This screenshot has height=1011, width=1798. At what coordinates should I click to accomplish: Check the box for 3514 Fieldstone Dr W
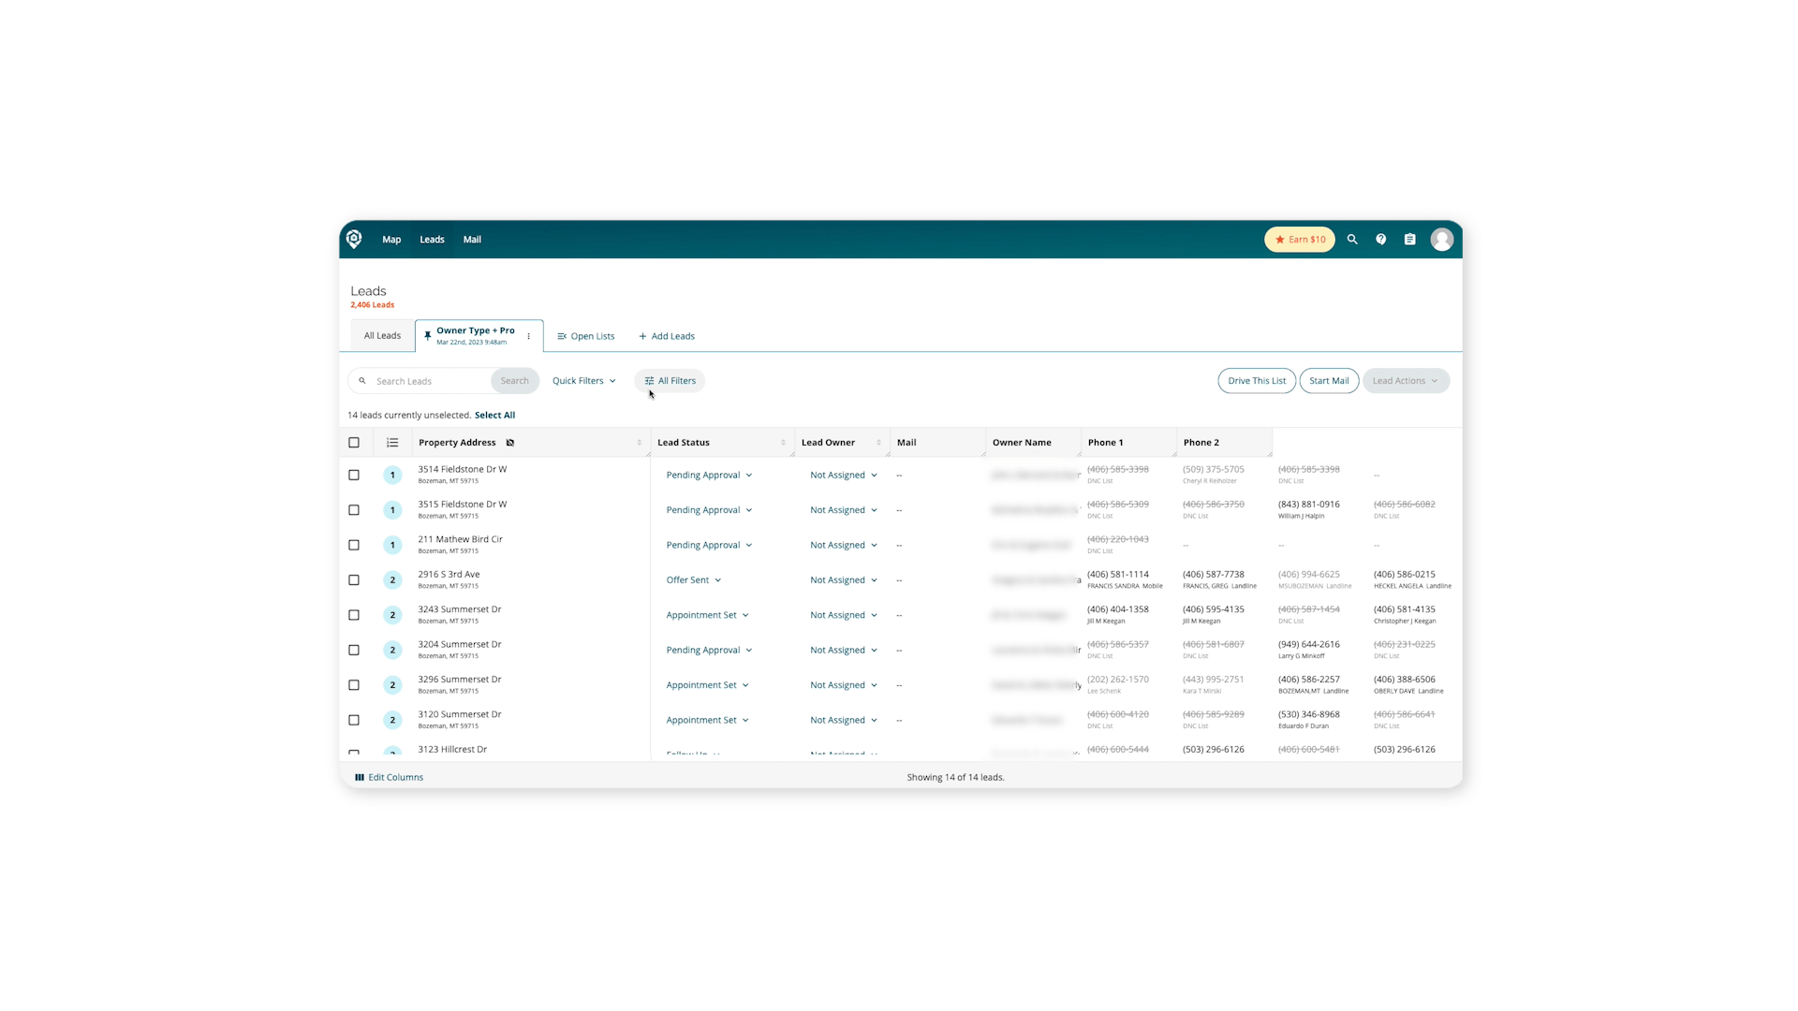354,476
